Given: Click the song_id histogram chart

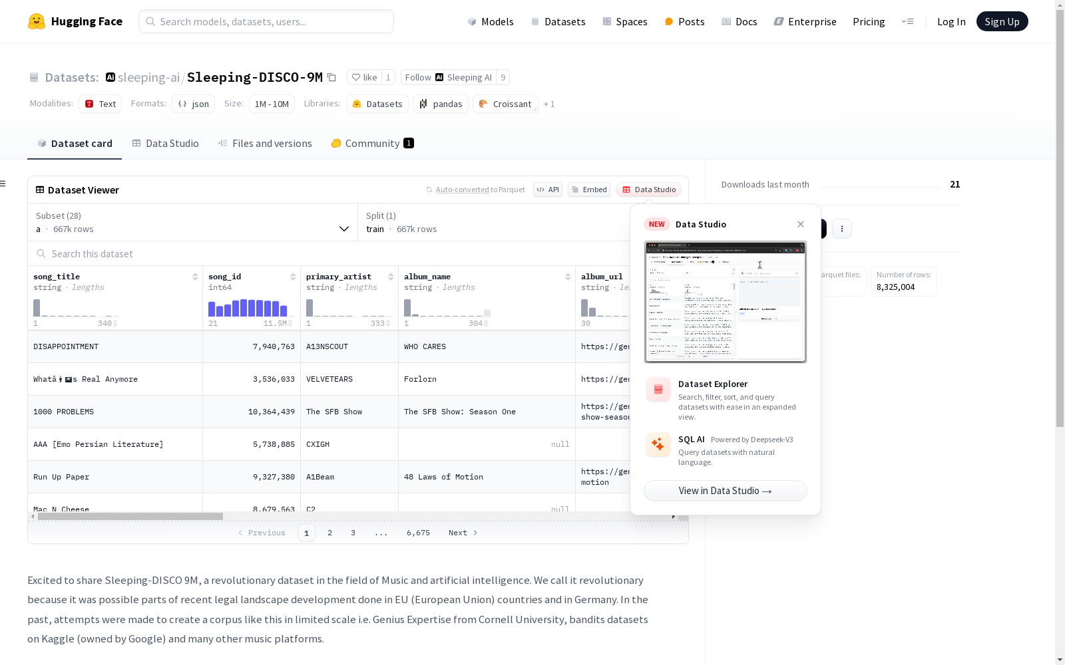Looking at the screenshot, I should point(248,308).
